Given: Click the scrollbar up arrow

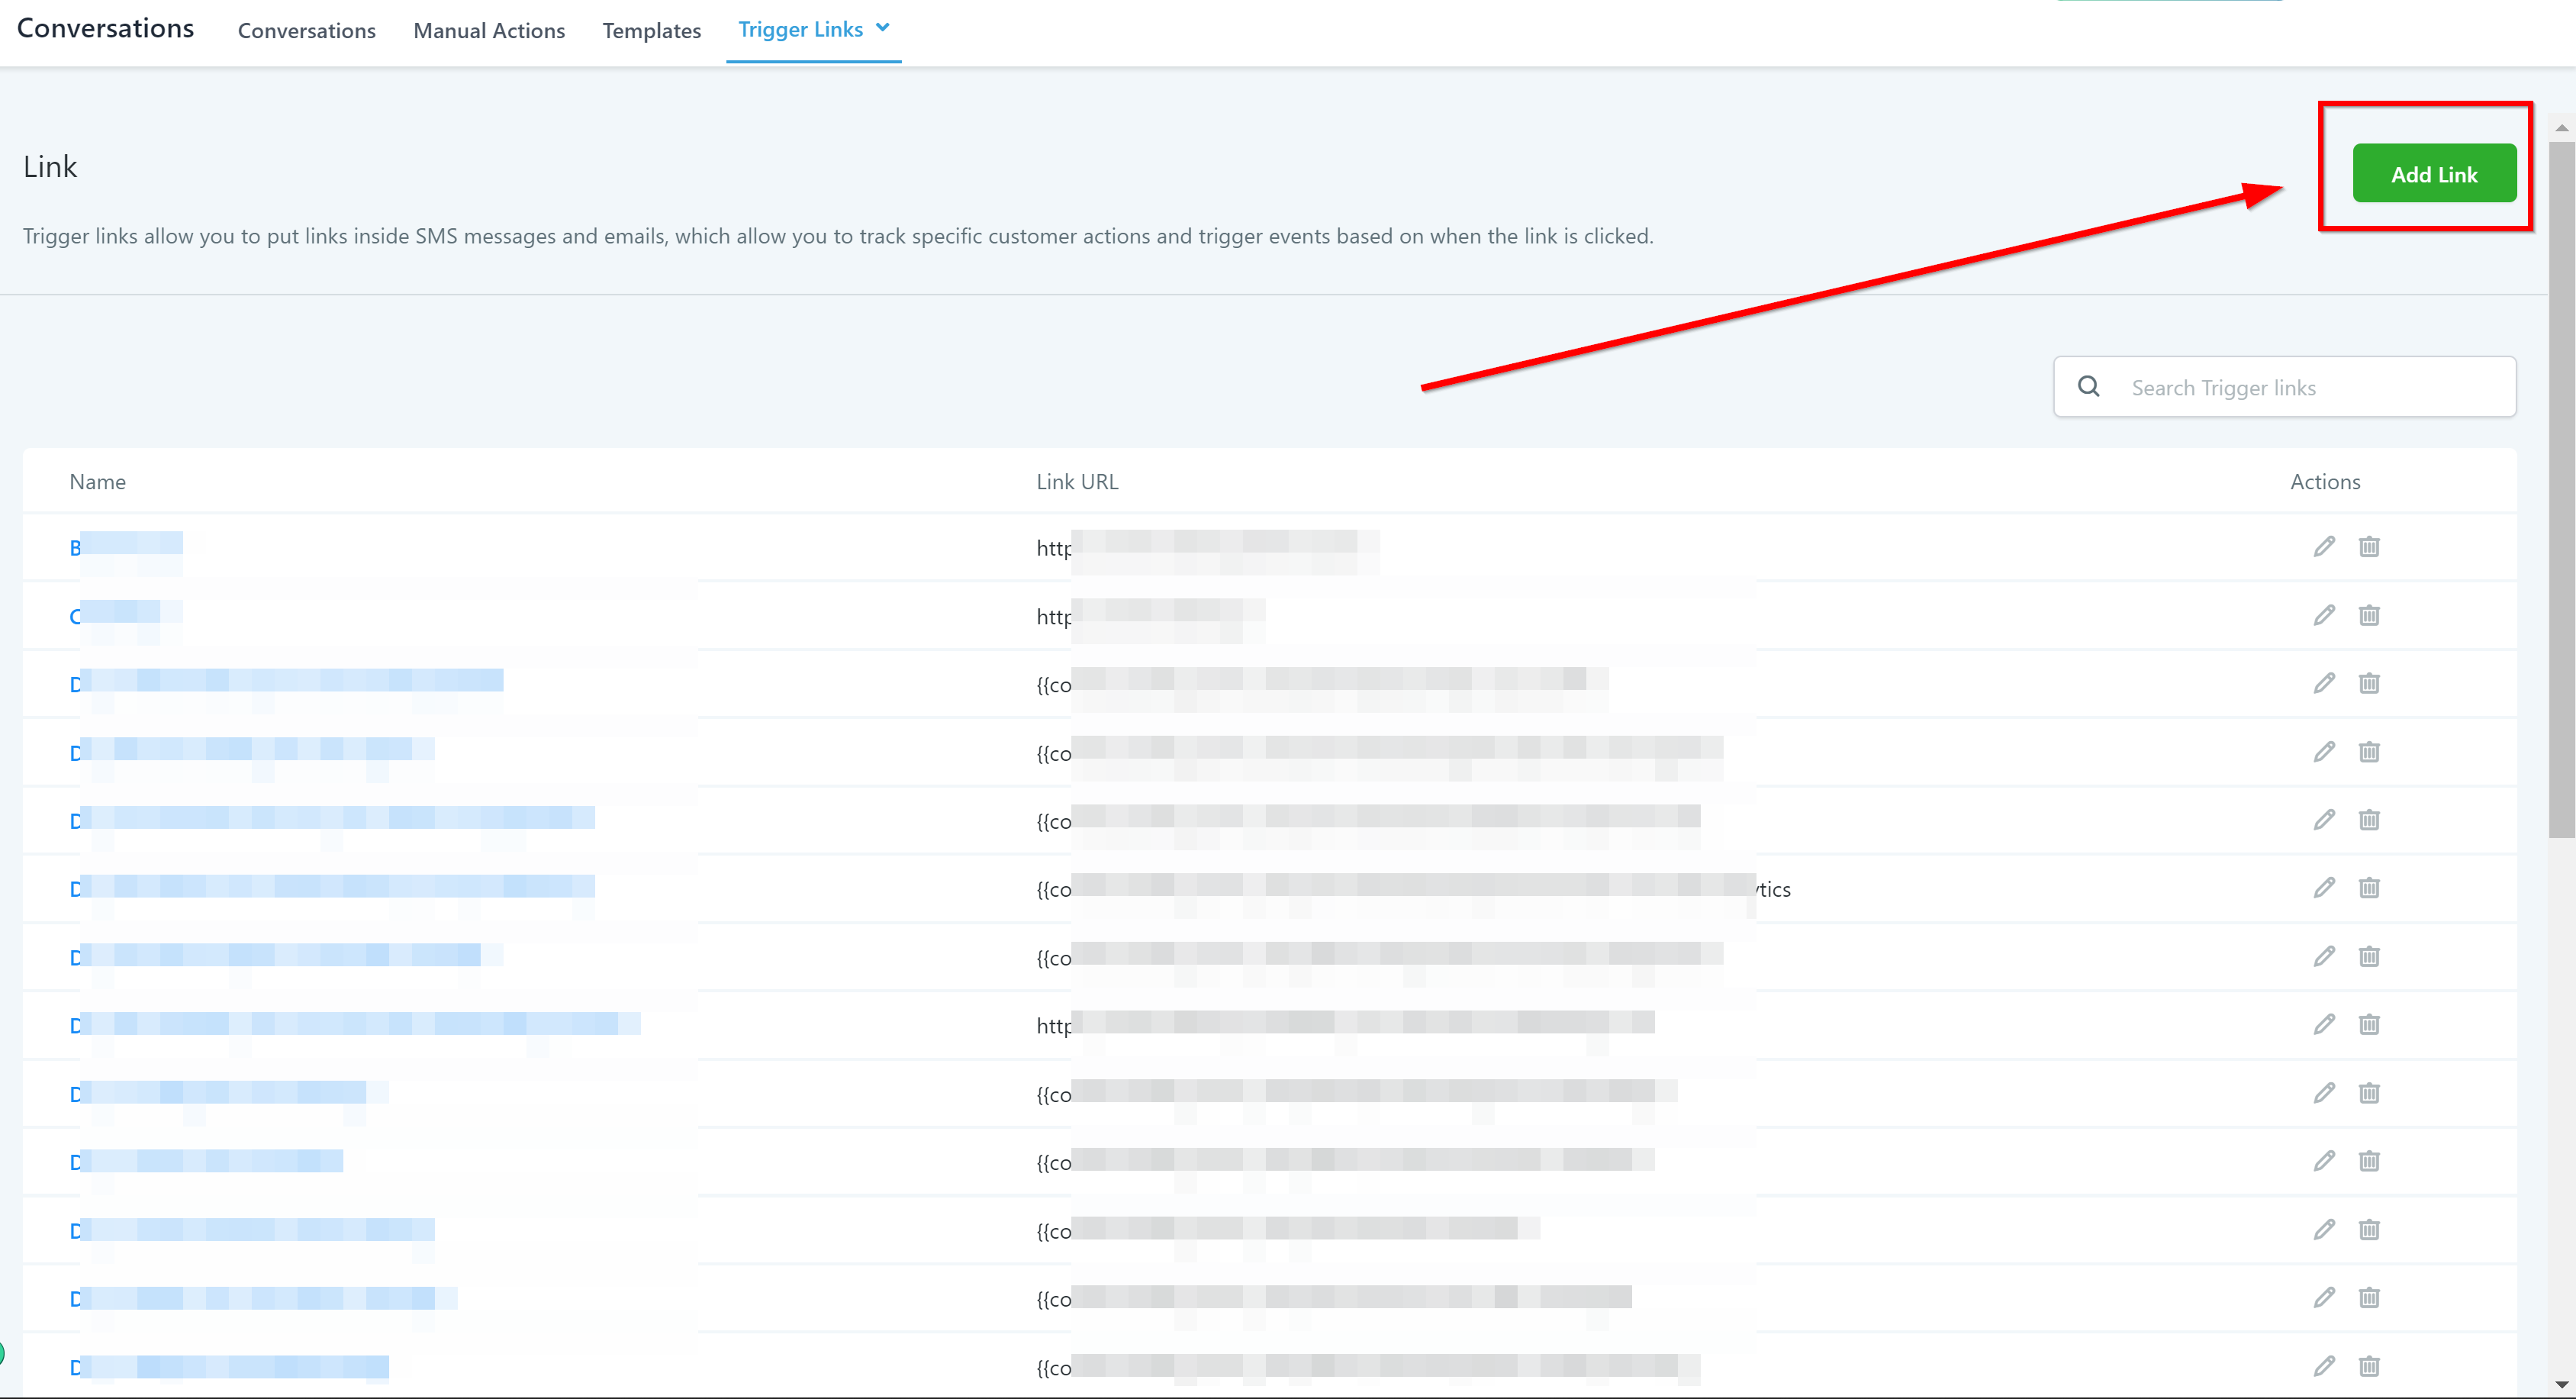Looking at the screenshot, I should (x=2561, y=128).
